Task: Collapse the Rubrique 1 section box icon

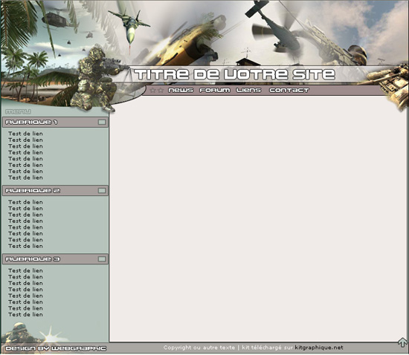Action: point(102,122)
